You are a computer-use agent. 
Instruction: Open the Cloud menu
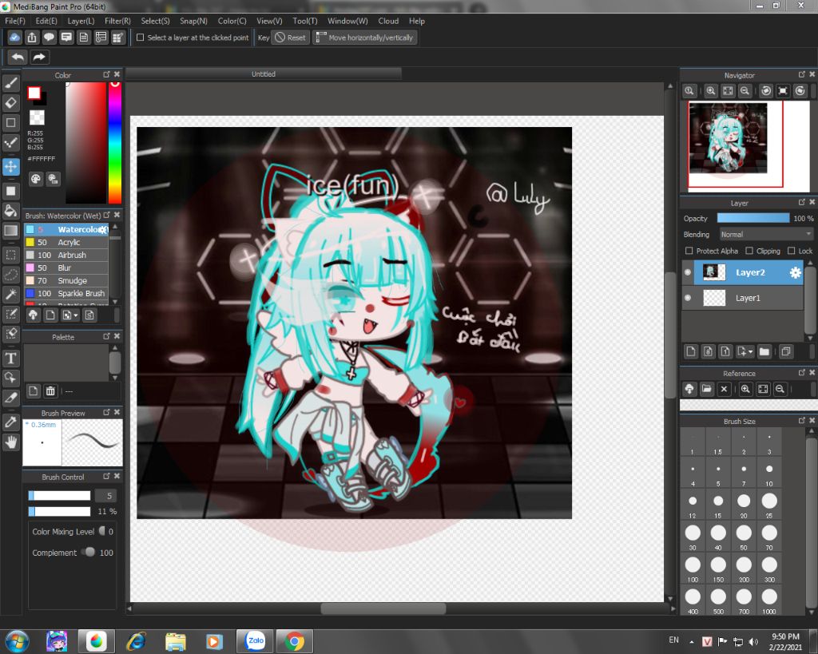point(388,21)
